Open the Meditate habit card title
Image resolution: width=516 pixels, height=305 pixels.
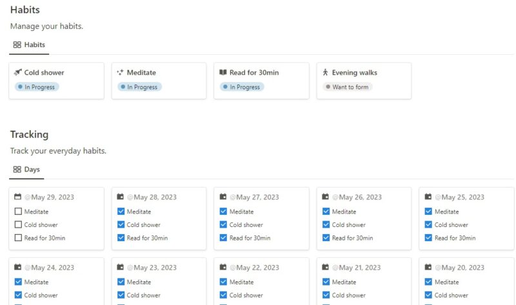click(x=141, y=72)
